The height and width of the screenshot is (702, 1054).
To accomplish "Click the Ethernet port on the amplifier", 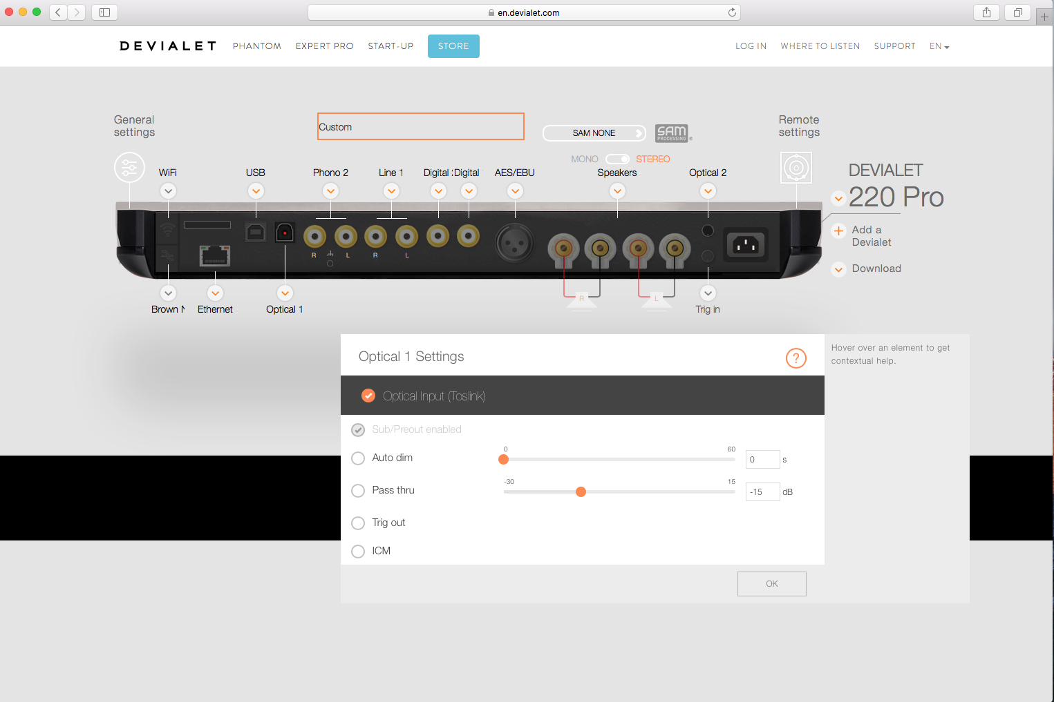I will (215, 255).
